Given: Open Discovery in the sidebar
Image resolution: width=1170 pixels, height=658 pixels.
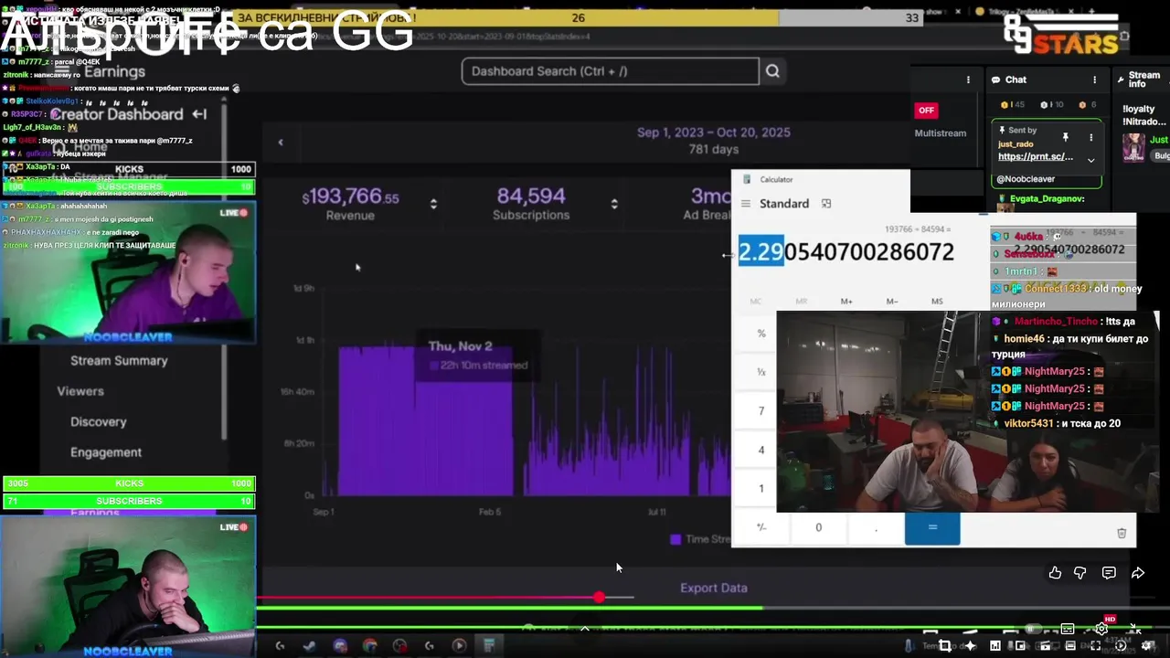Looking at the screenshot, I should click(99, 421).
